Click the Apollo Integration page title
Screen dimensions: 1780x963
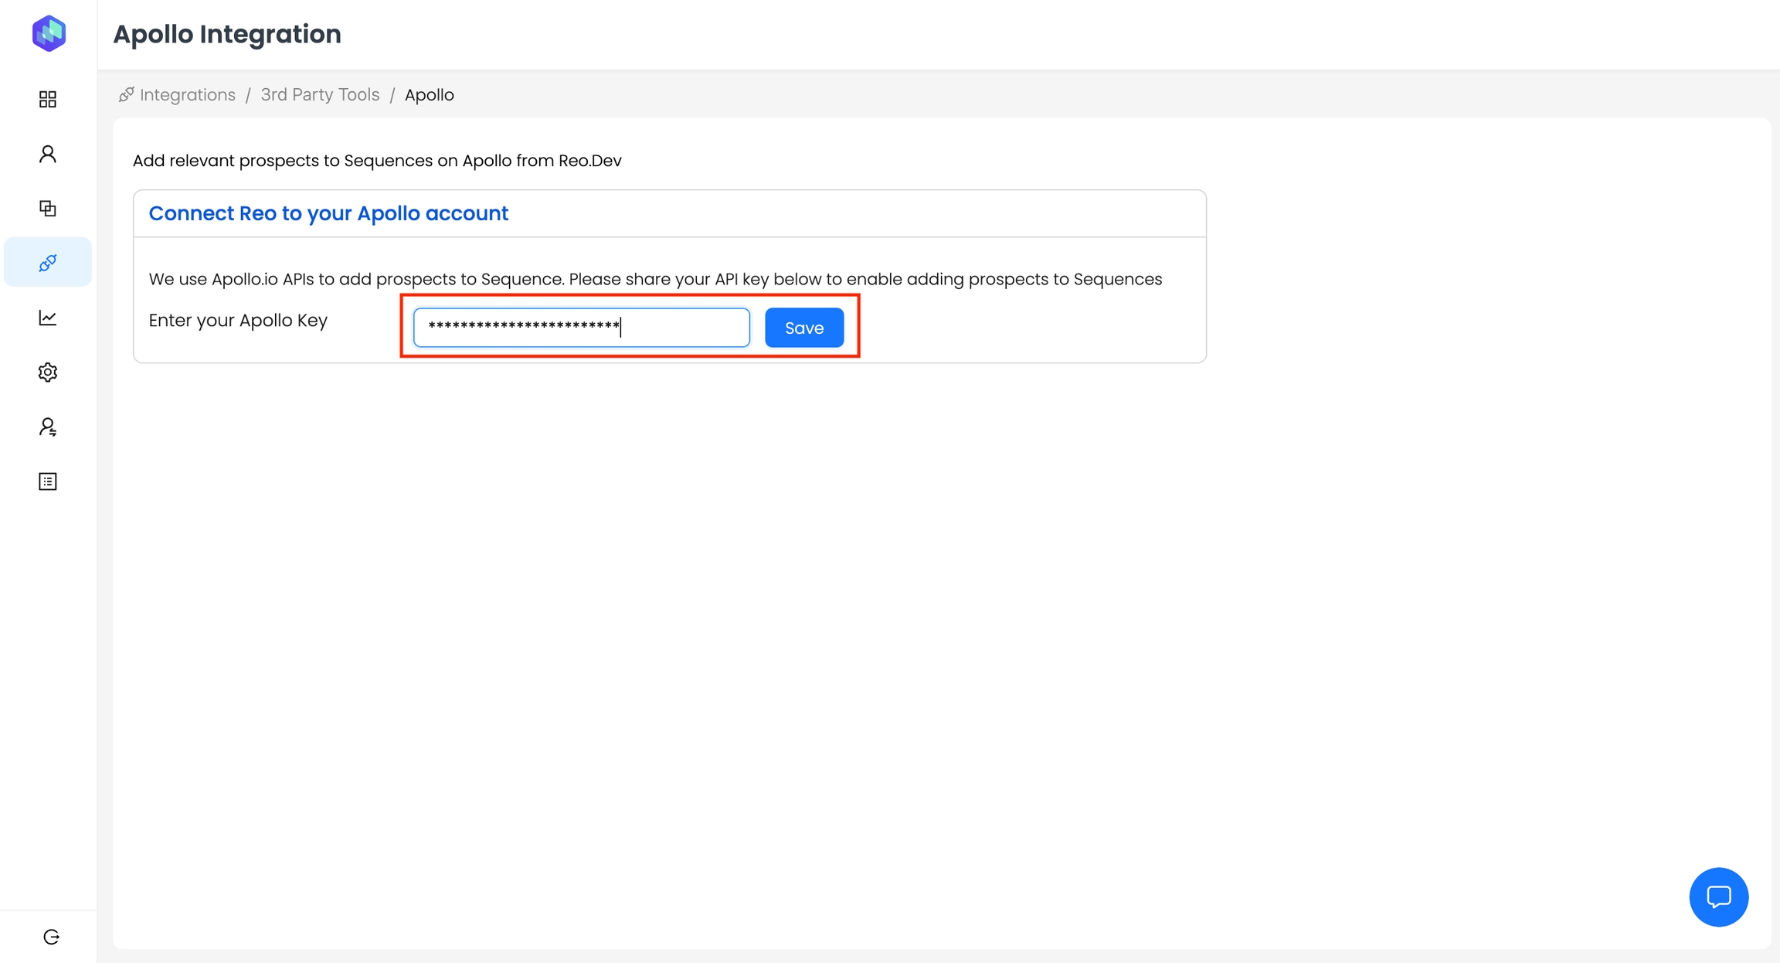[227, 34]
